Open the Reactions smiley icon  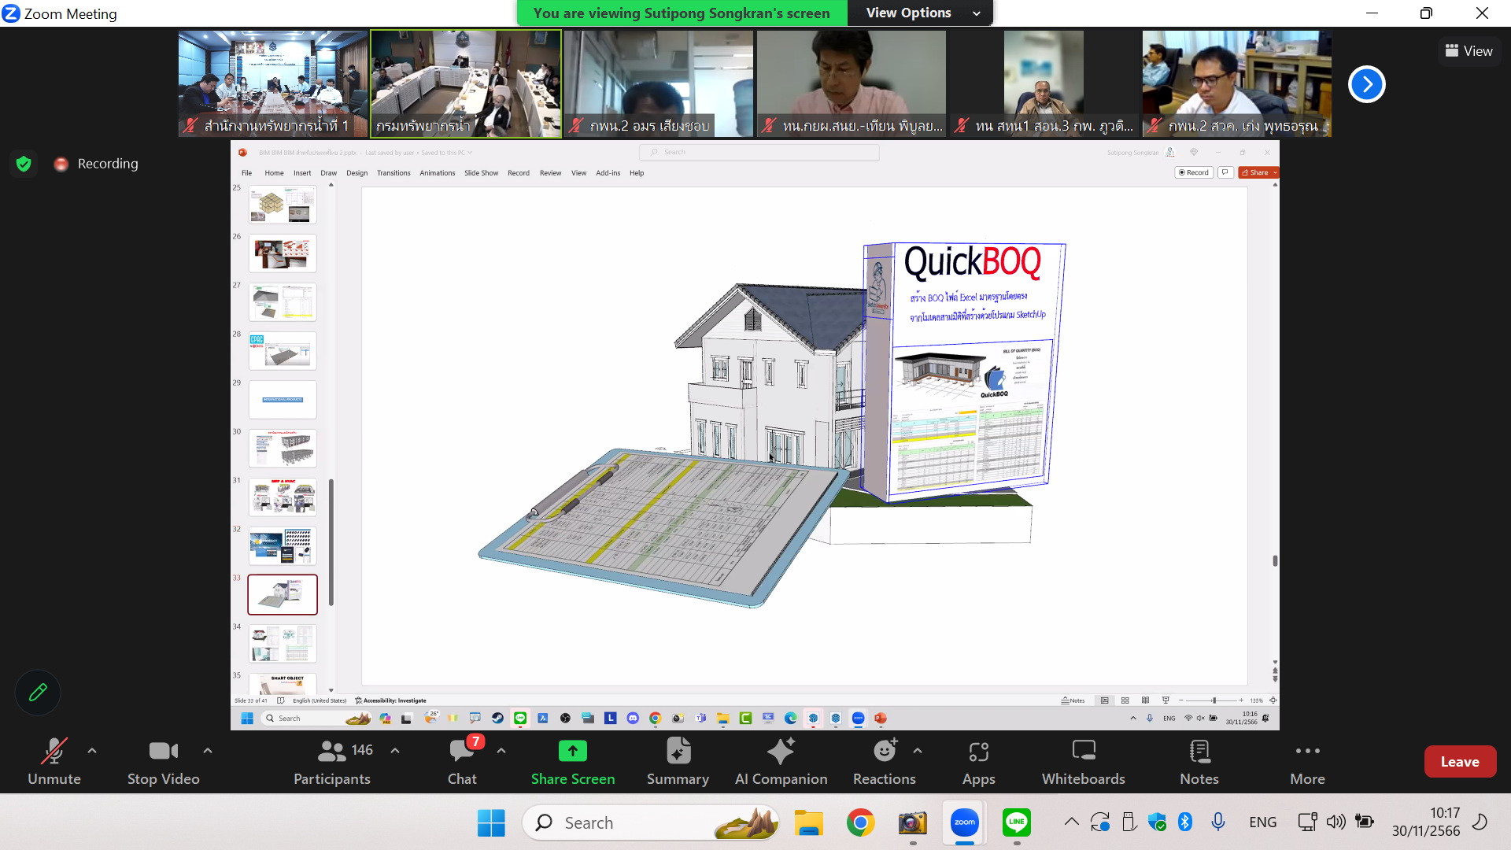point(885,751)
